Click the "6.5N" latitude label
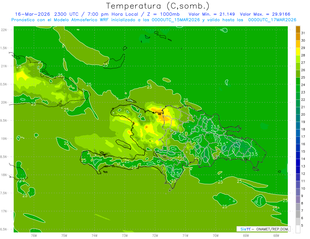 (x=4, y=229)
